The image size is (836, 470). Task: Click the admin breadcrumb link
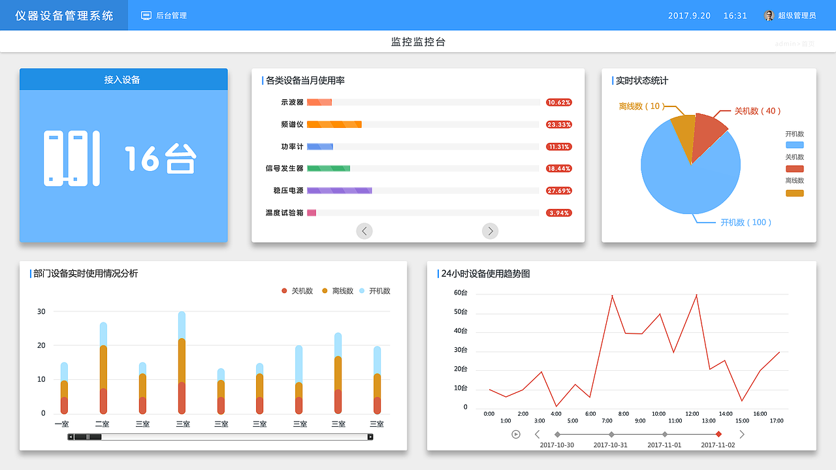coord(784,43)
